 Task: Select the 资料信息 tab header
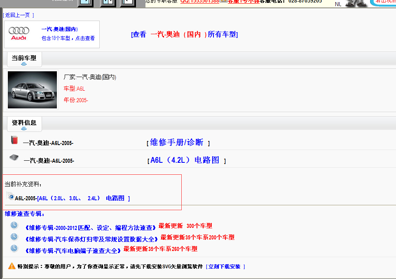click(24, 124)
